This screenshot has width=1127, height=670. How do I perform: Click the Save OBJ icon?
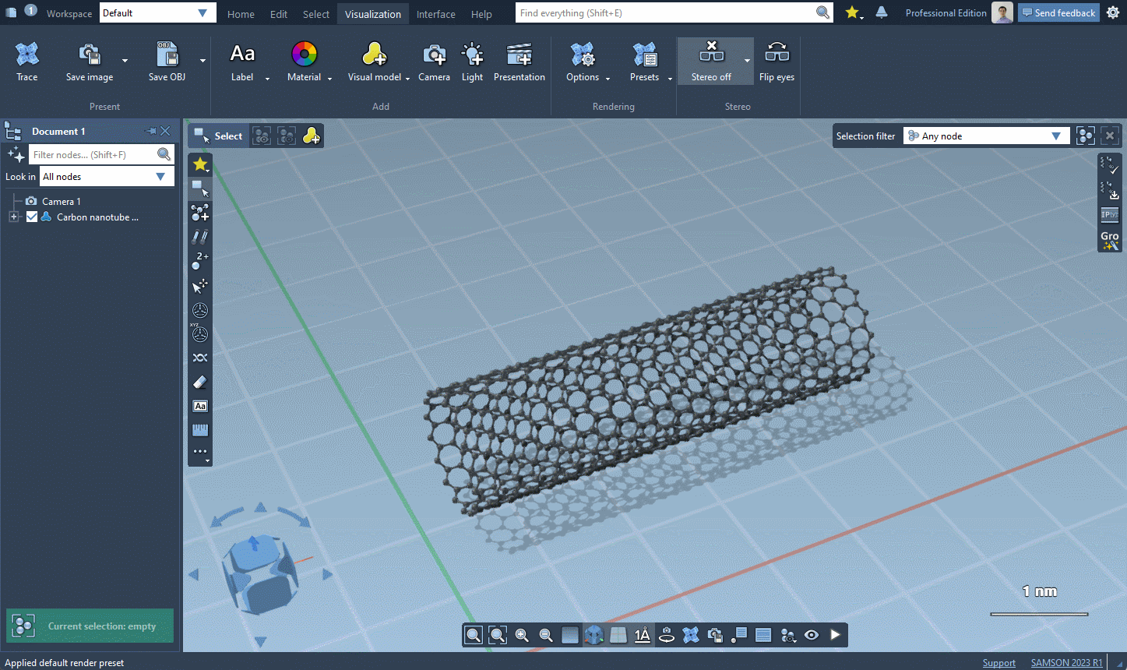[167, 61]
